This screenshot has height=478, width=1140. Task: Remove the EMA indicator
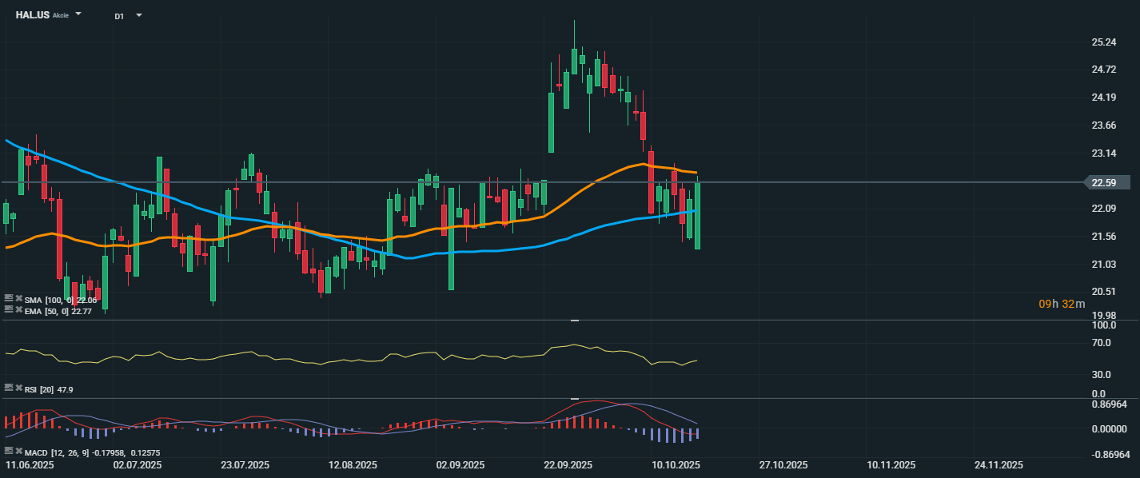[19, 309]
